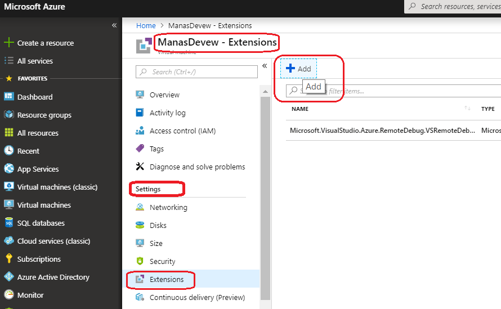The height and width of the screenshot is (309, 501).
Task: Click the Dashboard icon in favorites
Action: click(x=9, y=96)
